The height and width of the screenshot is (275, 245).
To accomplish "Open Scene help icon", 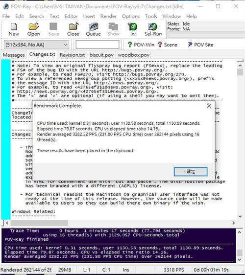I will tap(168, 45).
